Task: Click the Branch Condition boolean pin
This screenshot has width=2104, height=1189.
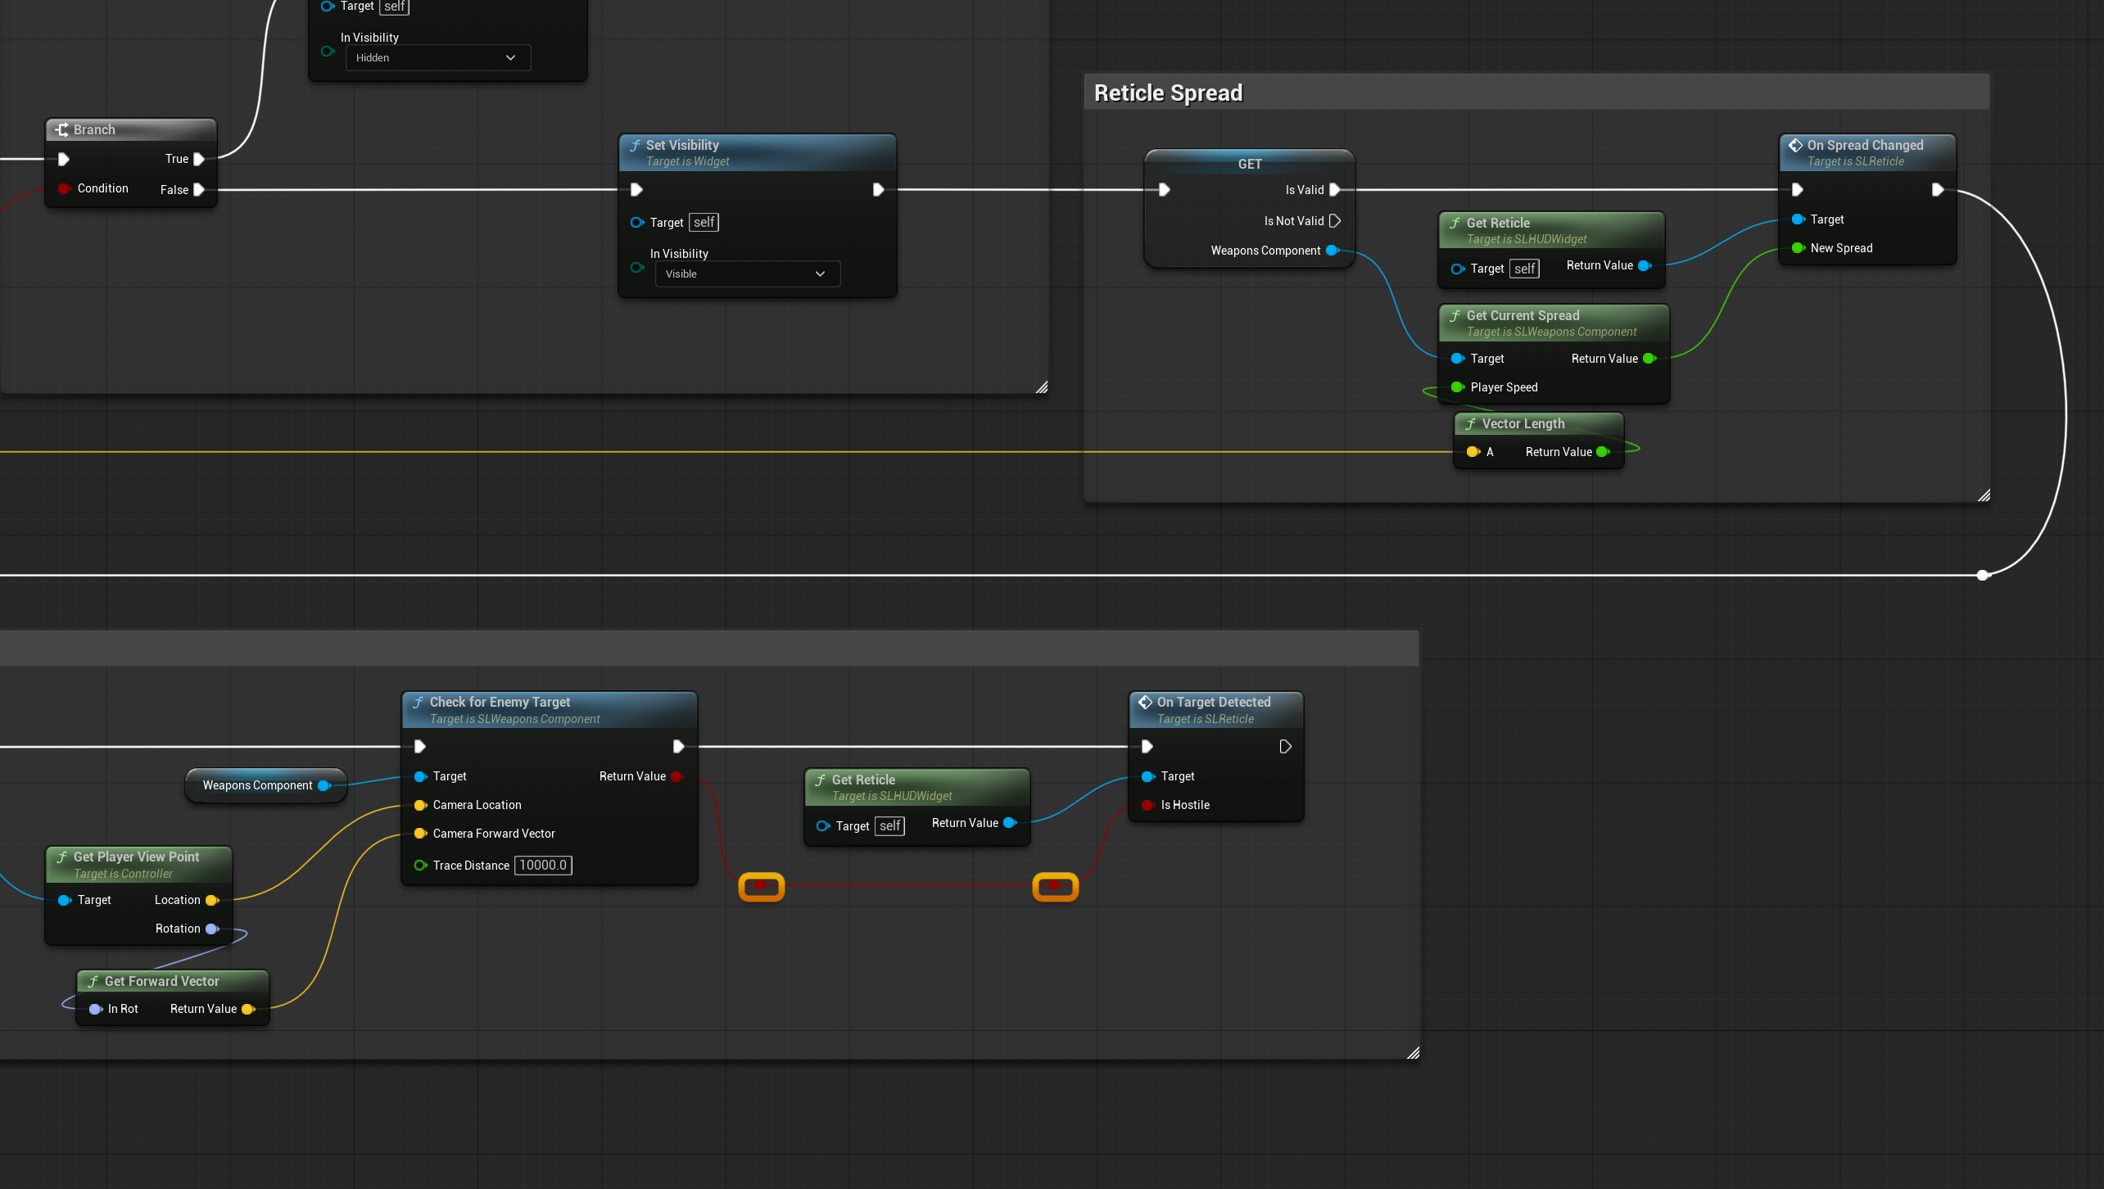Action: pos(64,188)
